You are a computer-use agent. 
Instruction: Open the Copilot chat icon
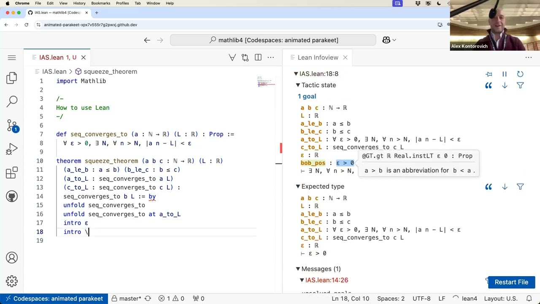(x=386, y=40)
